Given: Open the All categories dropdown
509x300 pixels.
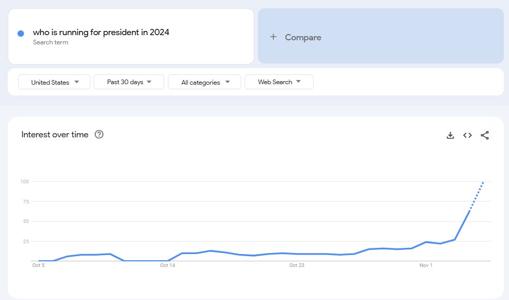Looking at the screenshot, I should 205,82.
